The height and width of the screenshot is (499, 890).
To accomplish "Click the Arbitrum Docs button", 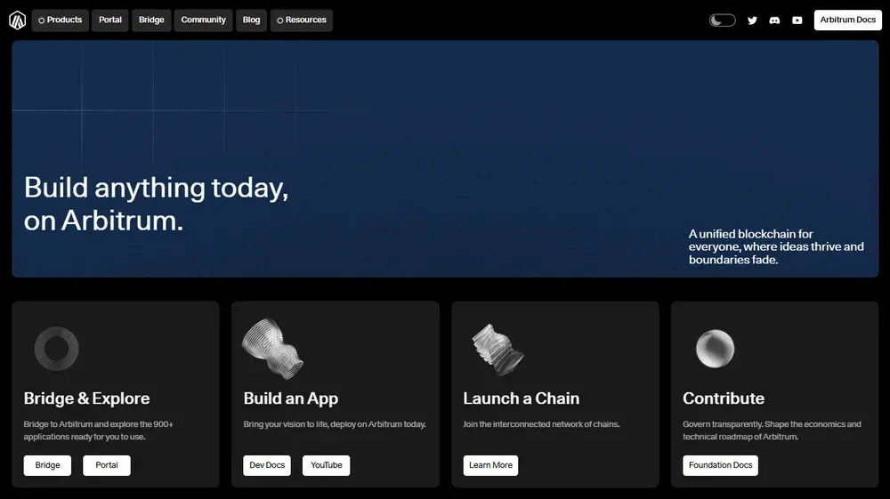I will [848, 20].
